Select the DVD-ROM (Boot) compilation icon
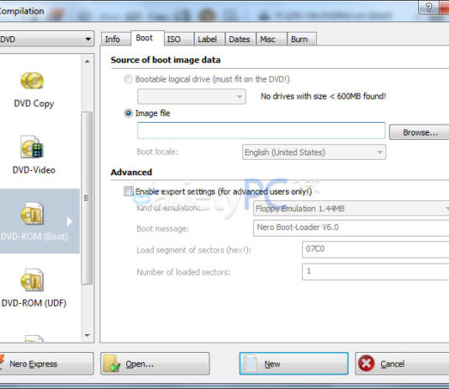 coord(32,214)
